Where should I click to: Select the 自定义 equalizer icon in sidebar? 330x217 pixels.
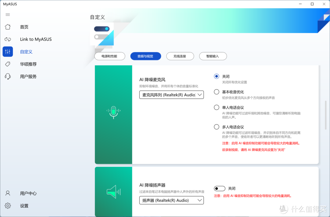tap(8, 51)
